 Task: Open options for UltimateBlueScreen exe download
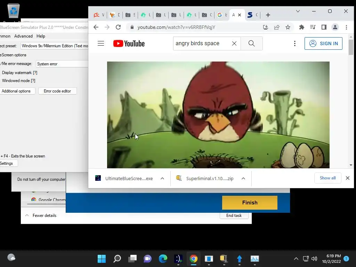[x=162, y=178]
